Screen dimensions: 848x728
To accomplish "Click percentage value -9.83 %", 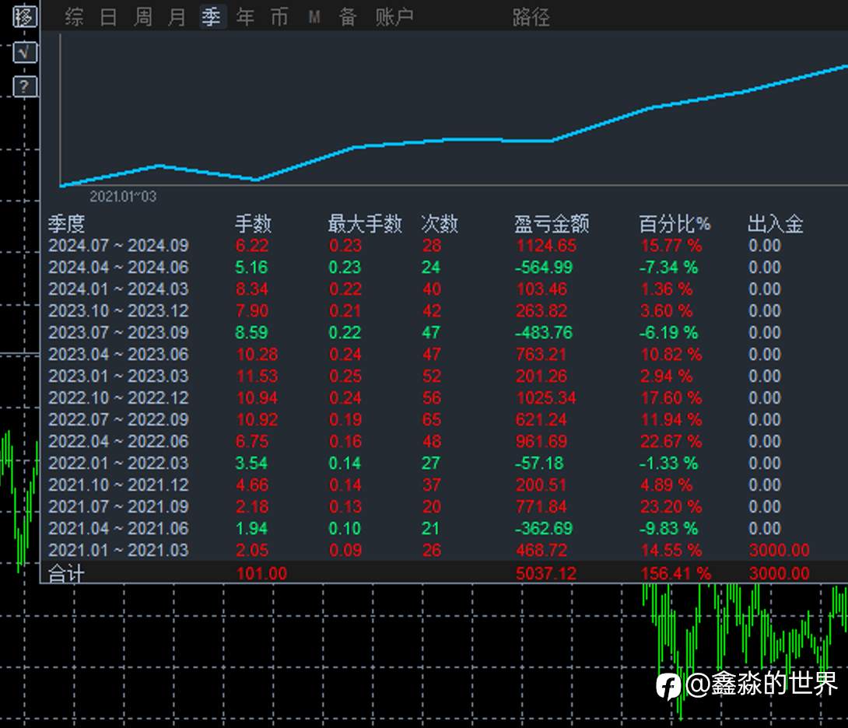I will click(669, 528).
